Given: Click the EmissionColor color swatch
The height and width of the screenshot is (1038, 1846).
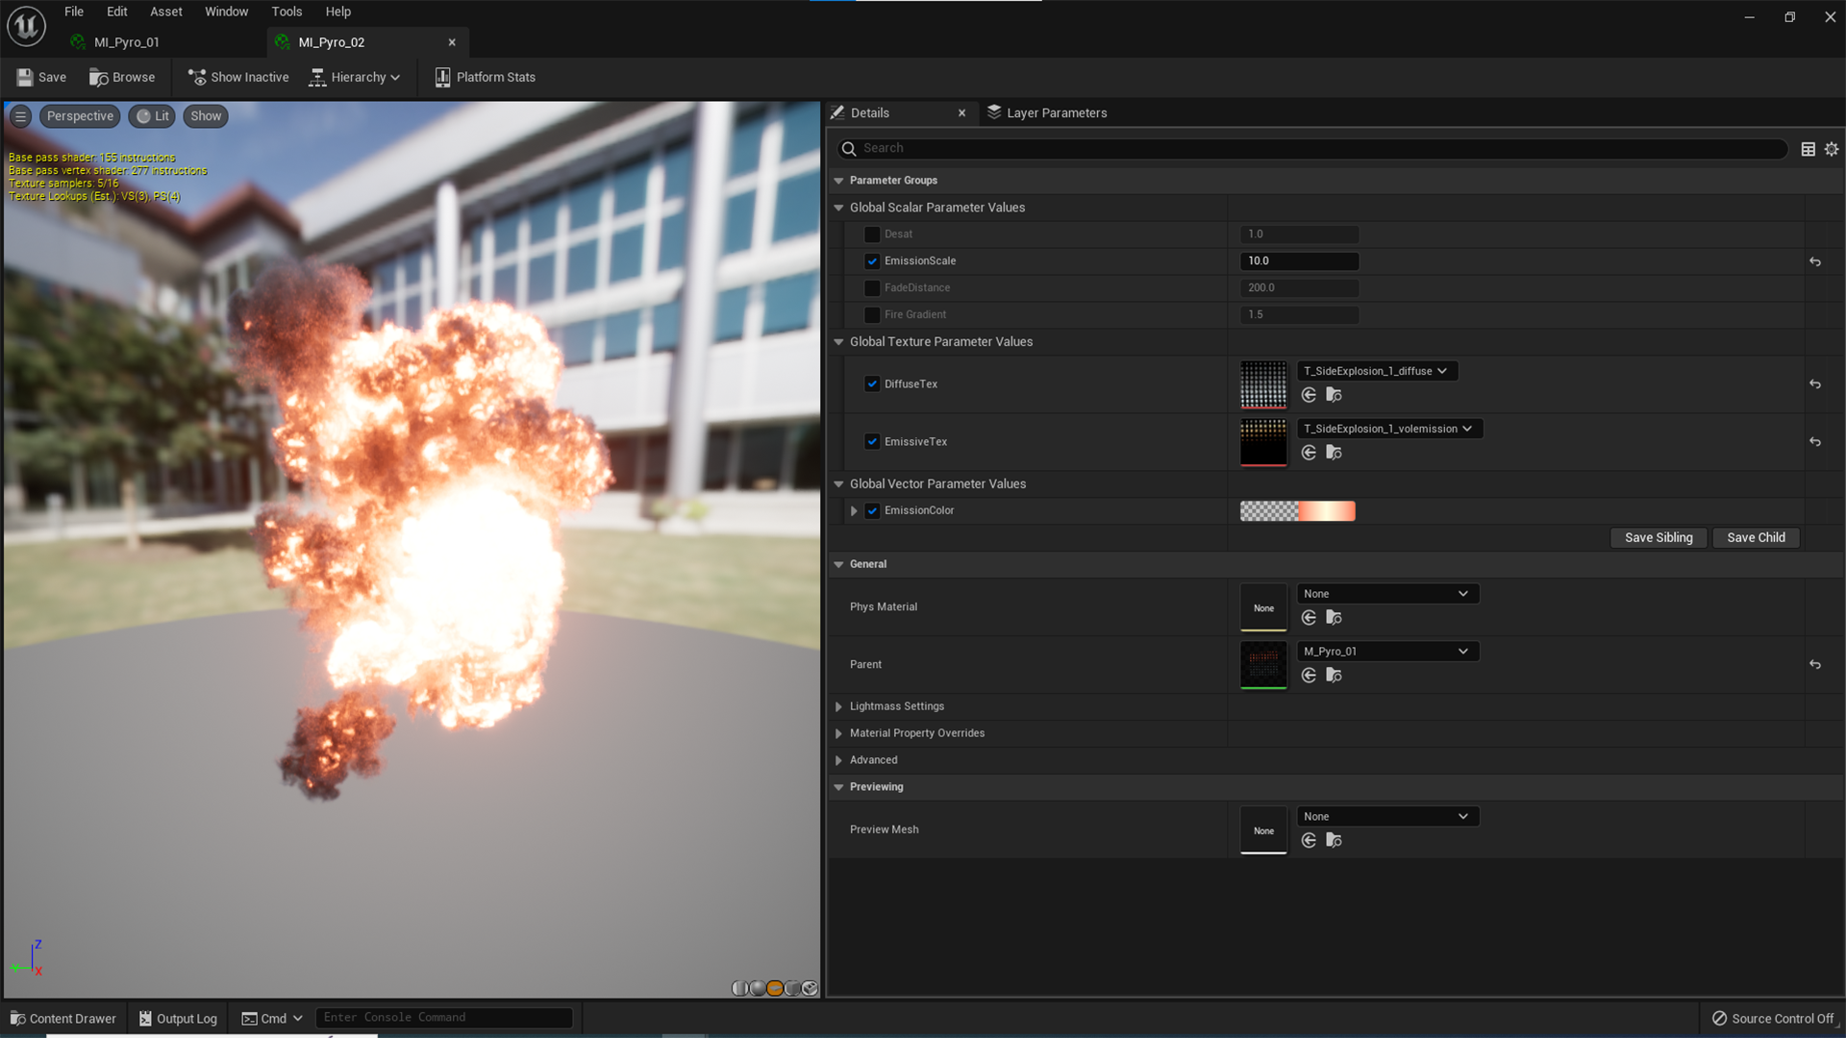Looking at the screenshot, I should tap(1297, 510).
